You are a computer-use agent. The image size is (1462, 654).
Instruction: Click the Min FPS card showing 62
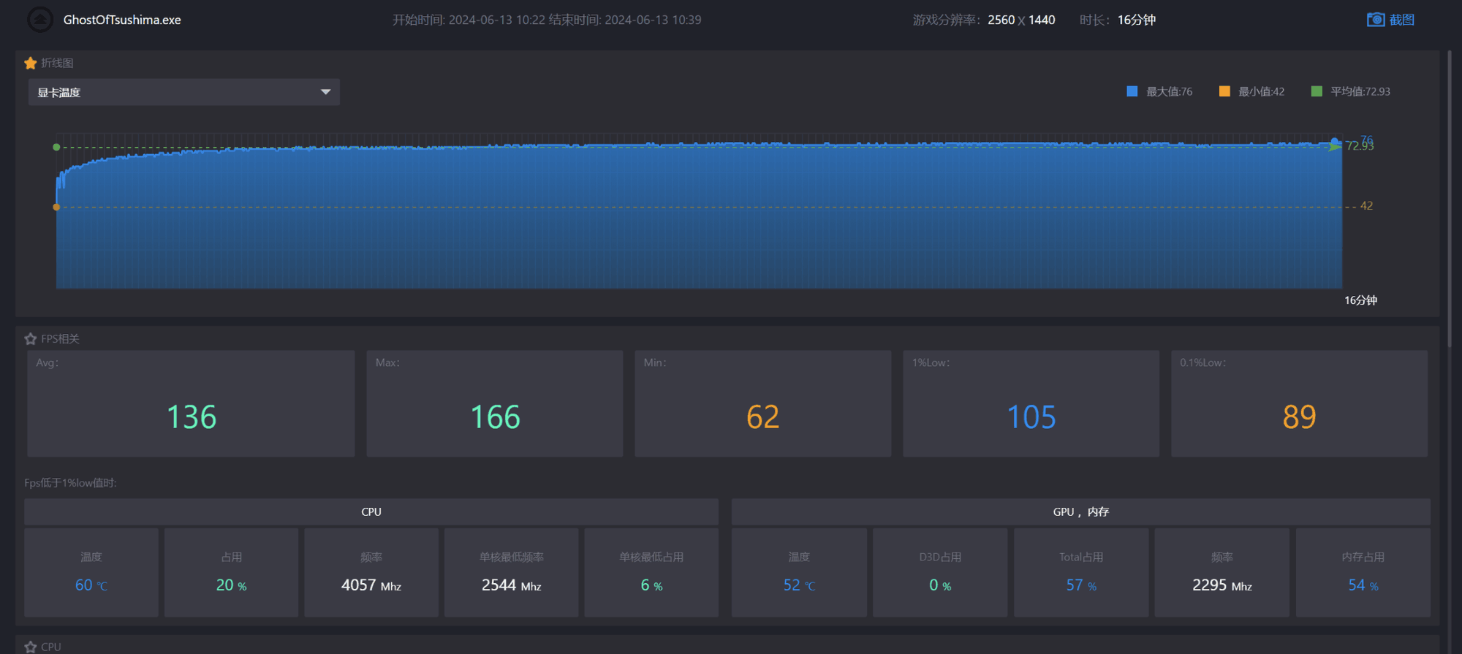tap(762, 403)
